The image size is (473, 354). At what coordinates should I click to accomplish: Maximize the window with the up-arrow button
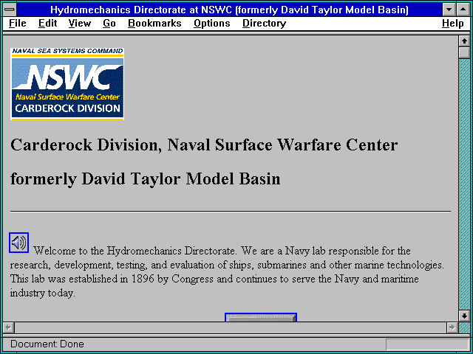tap(463, 10)
